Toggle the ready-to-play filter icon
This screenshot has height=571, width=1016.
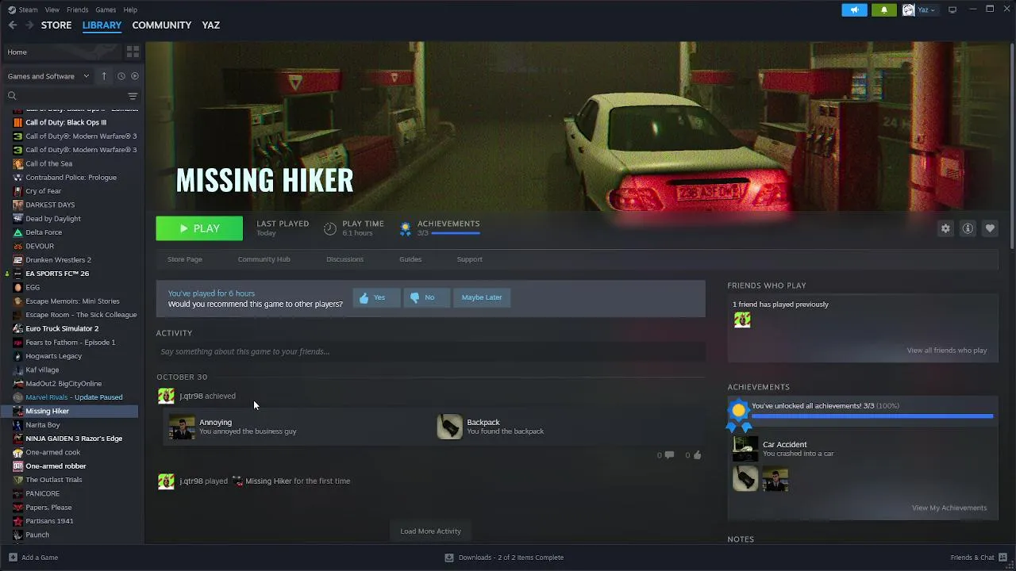tap(135, 76)
